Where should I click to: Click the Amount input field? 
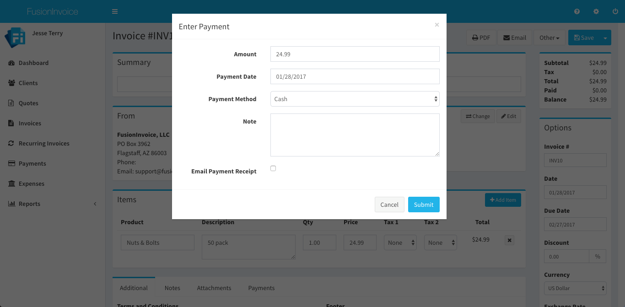tap(355, 54)
